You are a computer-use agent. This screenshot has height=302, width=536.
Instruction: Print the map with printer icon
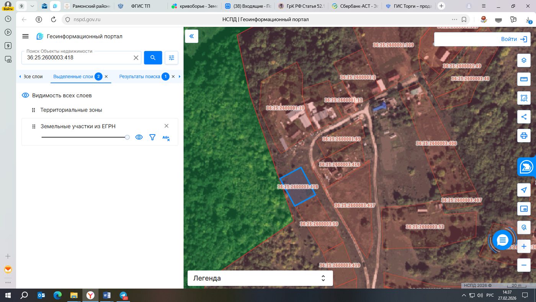(524, 136)
